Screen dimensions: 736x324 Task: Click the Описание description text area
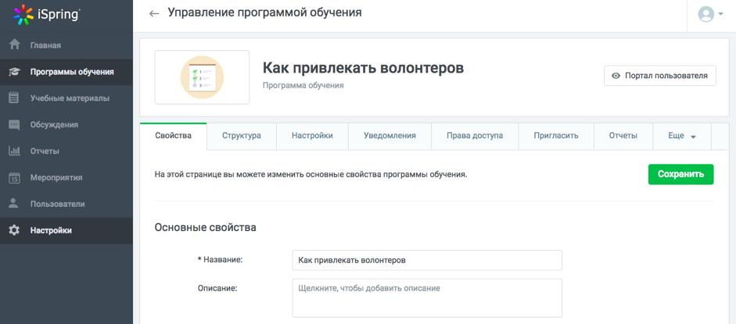point(426,297)
